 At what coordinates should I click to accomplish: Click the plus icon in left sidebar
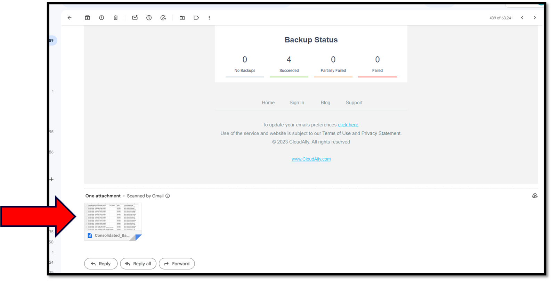coord(51,179)
